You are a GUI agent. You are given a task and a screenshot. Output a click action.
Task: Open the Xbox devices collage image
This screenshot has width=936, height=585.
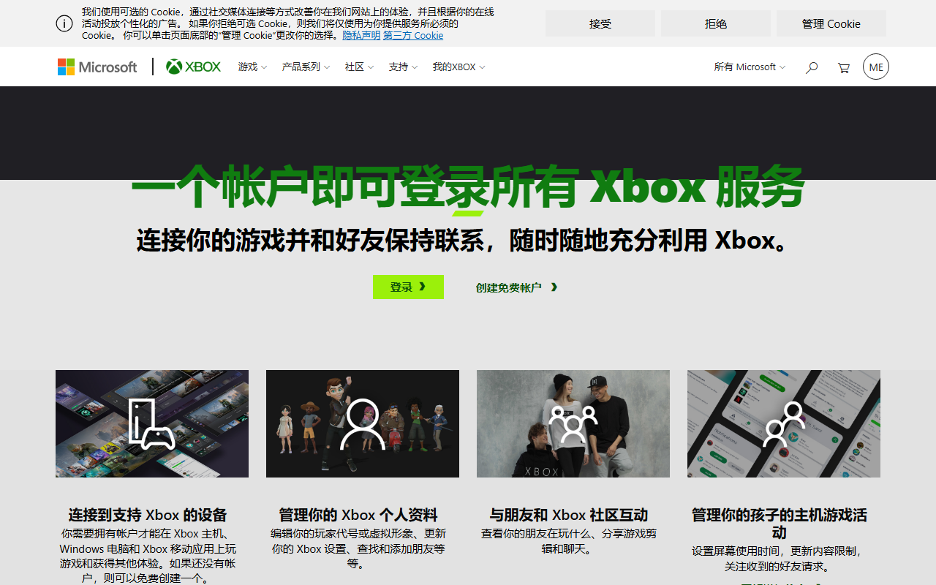152,423
